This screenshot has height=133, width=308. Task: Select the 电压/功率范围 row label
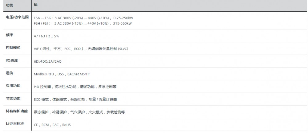pyautogui.click(x=17, y=17)
